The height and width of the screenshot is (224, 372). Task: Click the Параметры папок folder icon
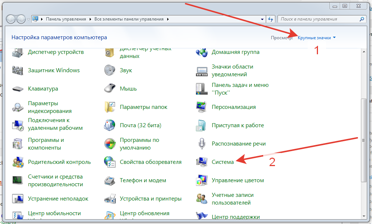point(110,107)
